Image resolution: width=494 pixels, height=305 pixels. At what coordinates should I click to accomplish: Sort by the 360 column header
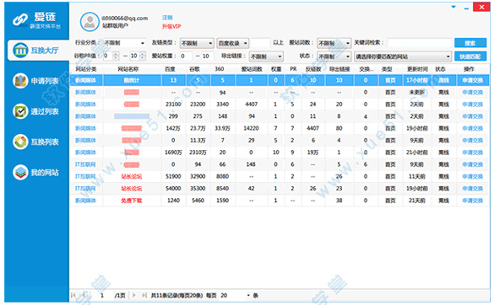[x=220, y=69]
